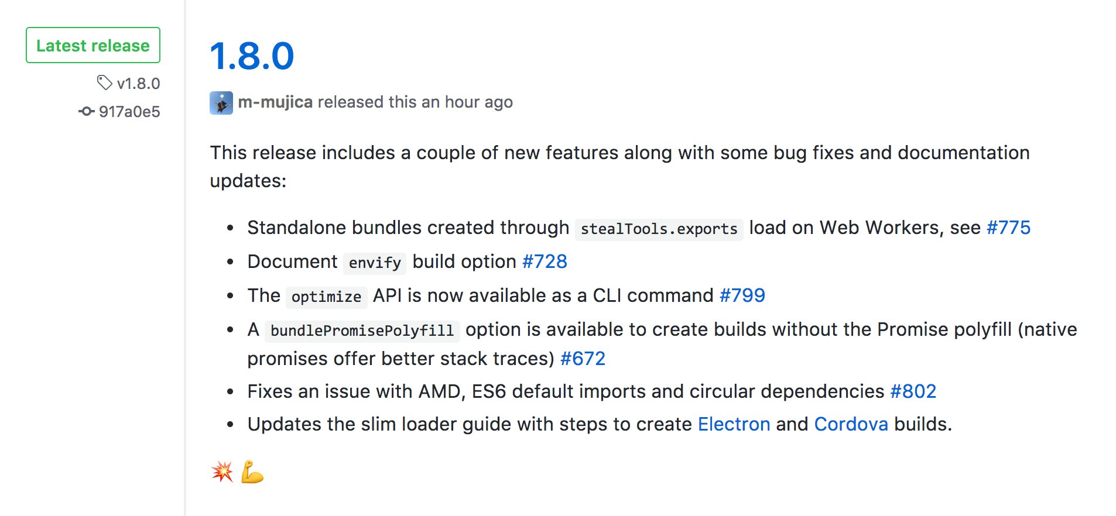Open the Electron guide link
The width and height of the screenshot is (1116, 516).
pos(734,424)
